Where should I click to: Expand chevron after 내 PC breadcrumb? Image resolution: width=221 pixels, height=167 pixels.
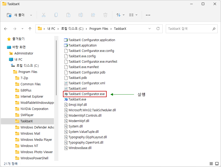[x=58, y=29]
